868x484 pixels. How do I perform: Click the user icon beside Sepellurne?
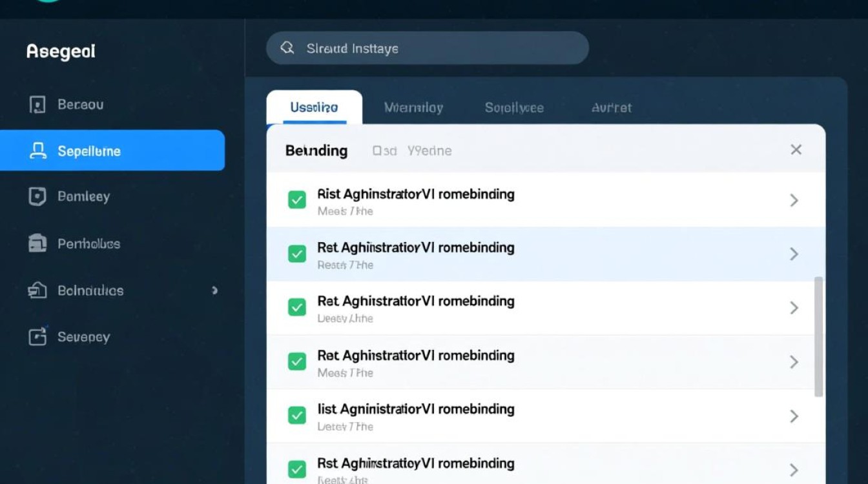click(x=37, y=151)
